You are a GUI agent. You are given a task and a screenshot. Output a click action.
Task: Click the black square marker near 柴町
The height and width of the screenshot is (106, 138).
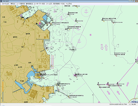coord(32,66)
